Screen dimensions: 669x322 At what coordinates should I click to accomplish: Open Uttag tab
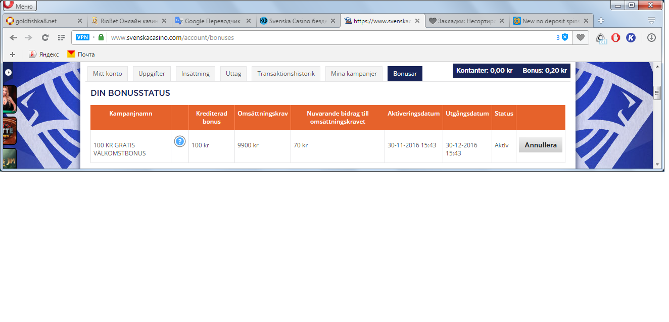click(233, 74)
